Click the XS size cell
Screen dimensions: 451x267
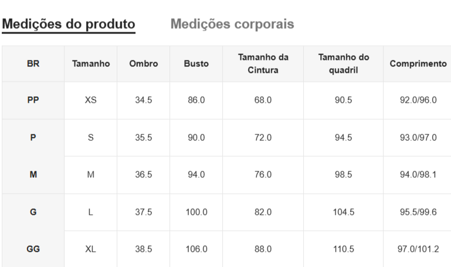(91, 100)
